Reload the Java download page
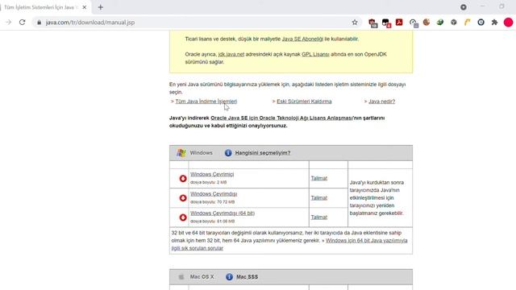The image size is (516, 290). tap(22, 23)
